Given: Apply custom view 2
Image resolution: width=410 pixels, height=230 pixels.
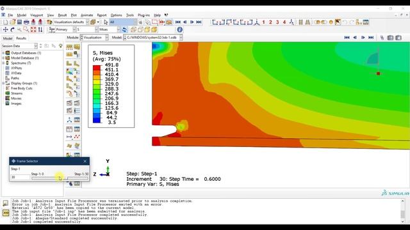Looking at the screenshot, I should click(270, 22).
